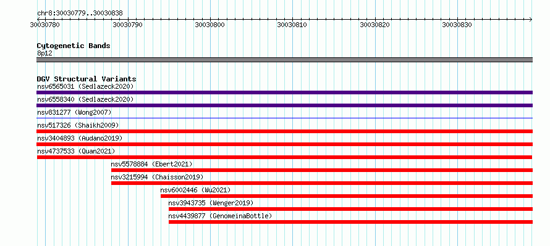Viewport: 550px width, 246px height.
Task: Open the nsv831277 (Wong2007) variant label
Action: pos(74,112)
